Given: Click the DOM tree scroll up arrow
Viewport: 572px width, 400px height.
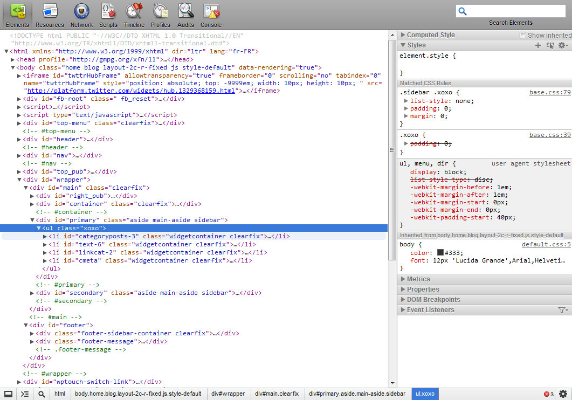Looking at the screenshot, I should pyautogui.click(x=392, y=36).
